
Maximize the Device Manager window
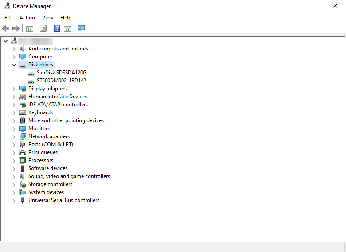(x=315, y=6)
